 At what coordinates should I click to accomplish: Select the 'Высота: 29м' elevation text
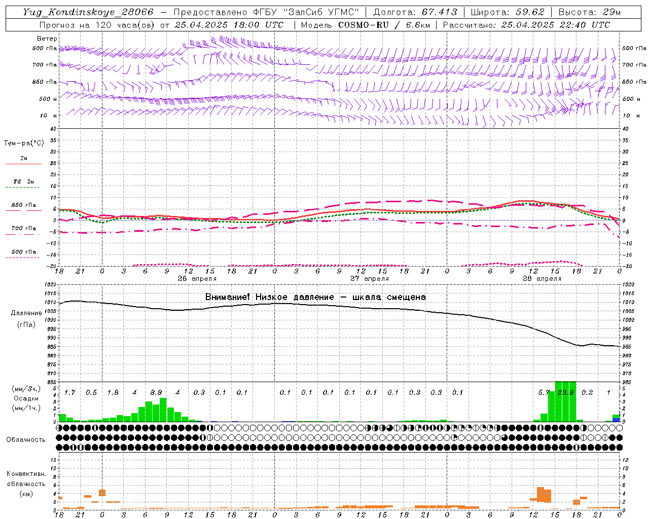point(589,12)
